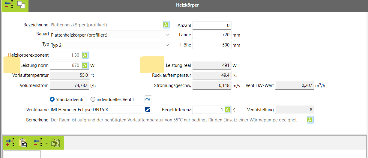This screenshot has width=368, height=158.
Task: Click the clipboard paste icon
Action: (23, 143)
